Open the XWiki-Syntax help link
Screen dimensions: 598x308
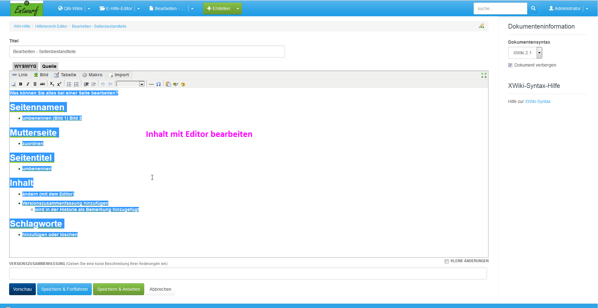point(538,101)
